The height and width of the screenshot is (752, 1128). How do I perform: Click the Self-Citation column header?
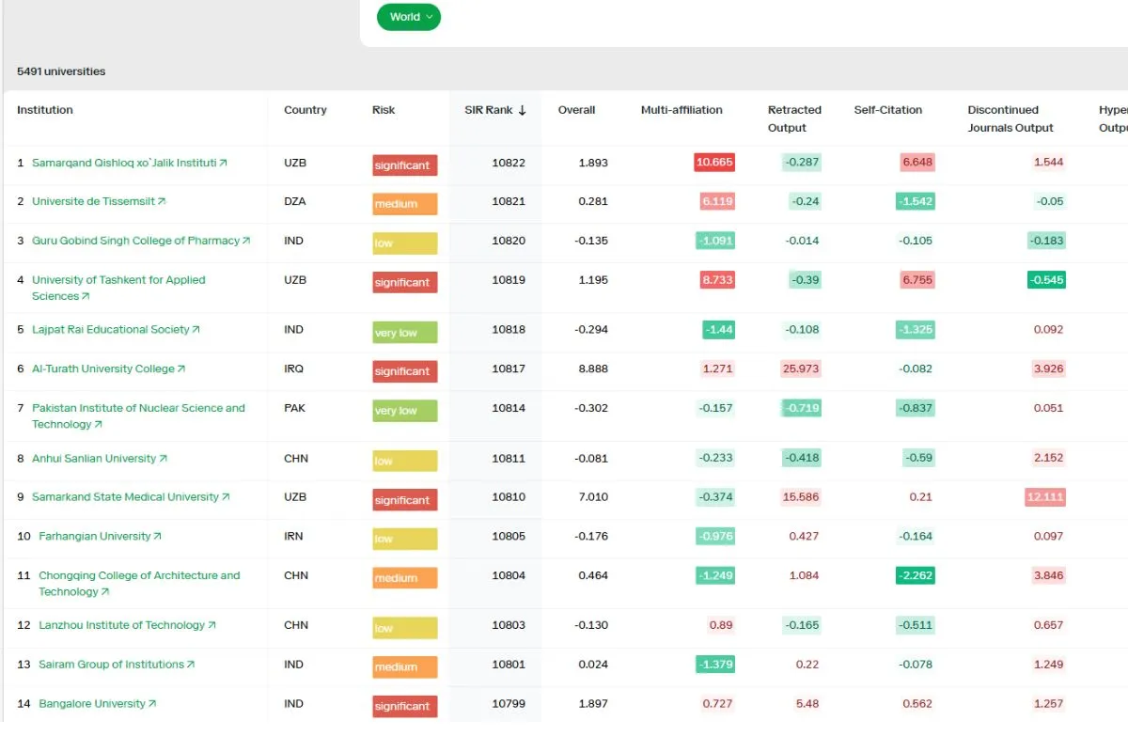(x=888, y=110)
